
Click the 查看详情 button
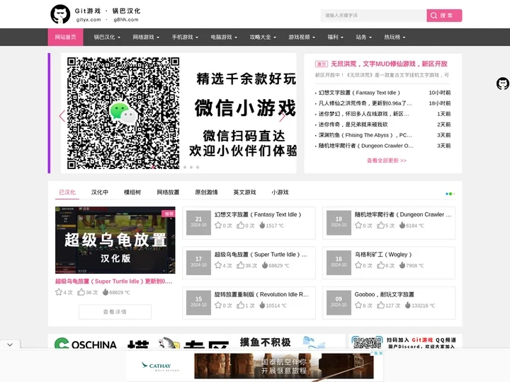(115, 312)
